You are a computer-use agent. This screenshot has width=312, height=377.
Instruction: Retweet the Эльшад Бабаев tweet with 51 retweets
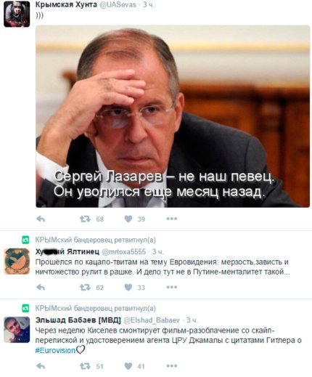[x=85, y=366]
